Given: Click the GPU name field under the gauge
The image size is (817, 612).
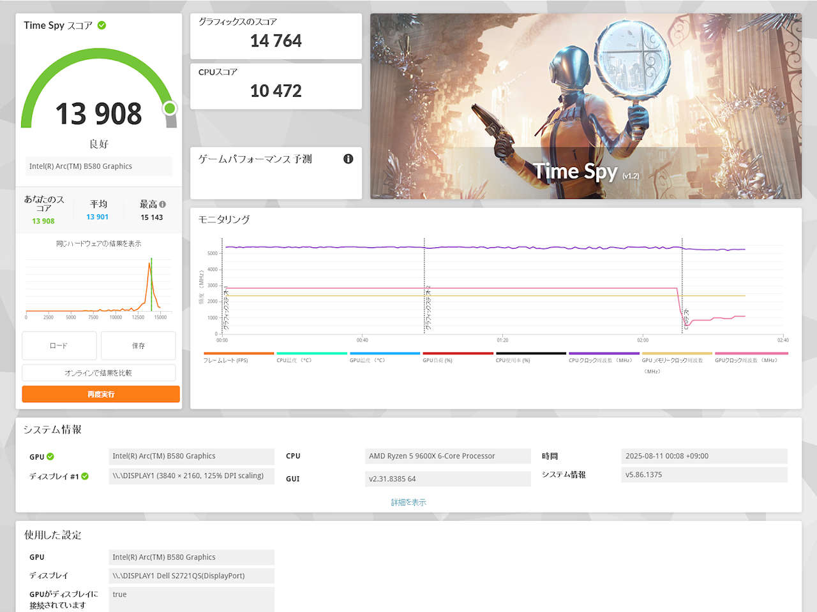Looking at the screenshot, I should pyautogui.click(x=99, y=166).
